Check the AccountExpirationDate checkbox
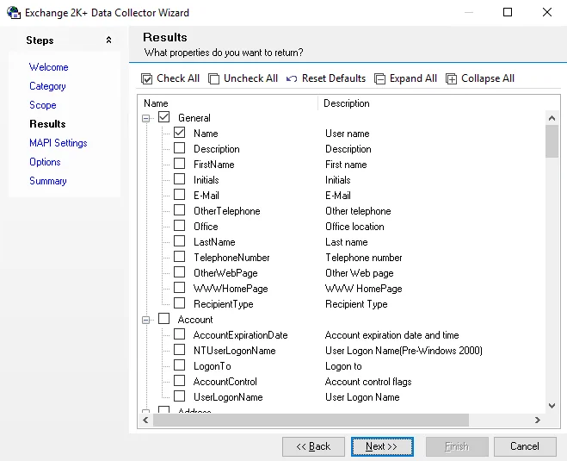Viewport: 567px width, 461px height. [179, 334]
